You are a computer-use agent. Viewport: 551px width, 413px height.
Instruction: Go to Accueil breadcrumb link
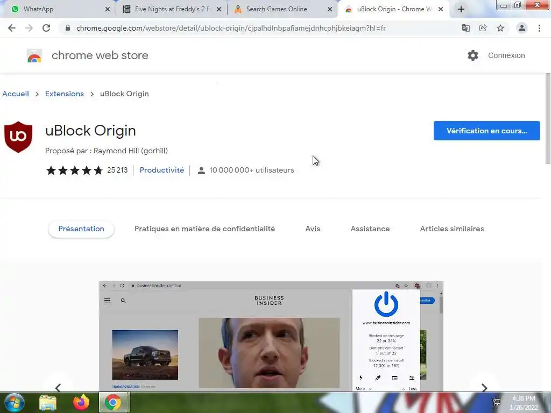[x=16, y=94]
